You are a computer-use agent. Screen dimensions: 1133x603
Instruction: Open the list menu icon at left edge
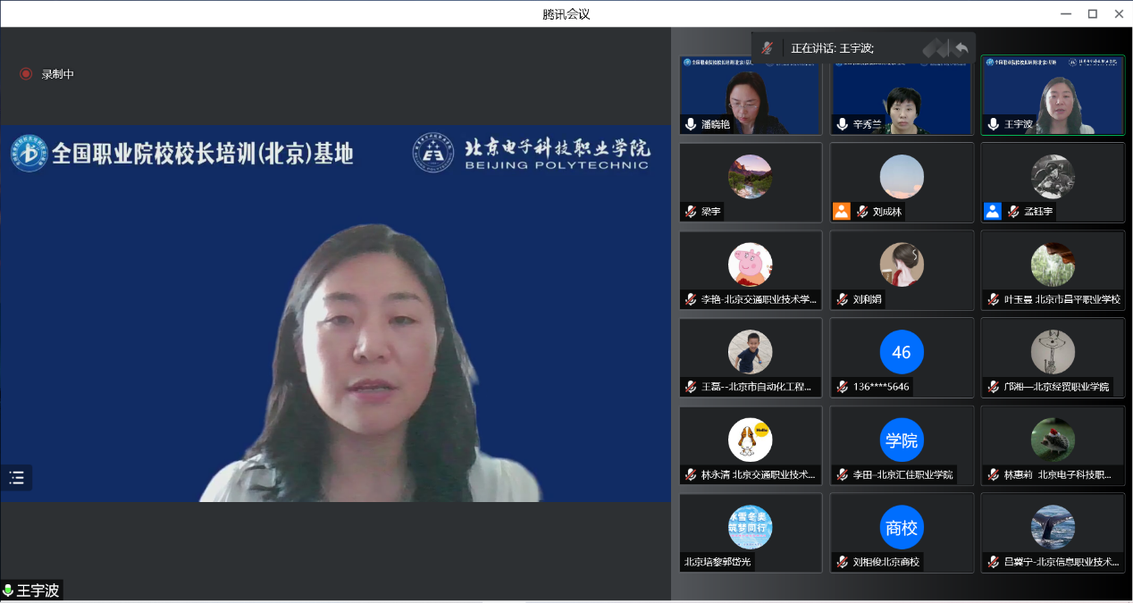(x=17, y=478)
